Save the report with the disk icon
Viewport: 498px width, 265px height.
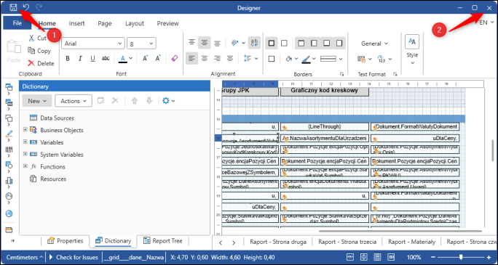(x=13, y=7)
